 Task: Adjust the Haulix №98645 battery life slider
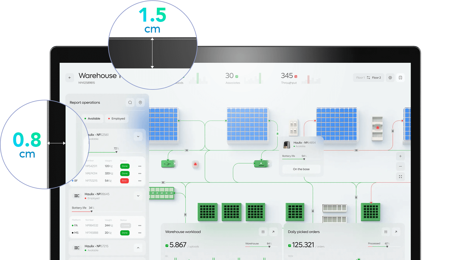(x=92, y=211)
